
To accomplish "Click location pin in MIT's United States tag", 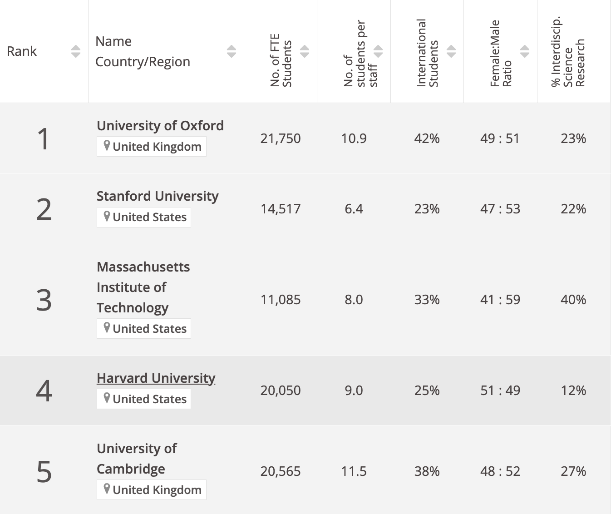I will pos(107,328).
